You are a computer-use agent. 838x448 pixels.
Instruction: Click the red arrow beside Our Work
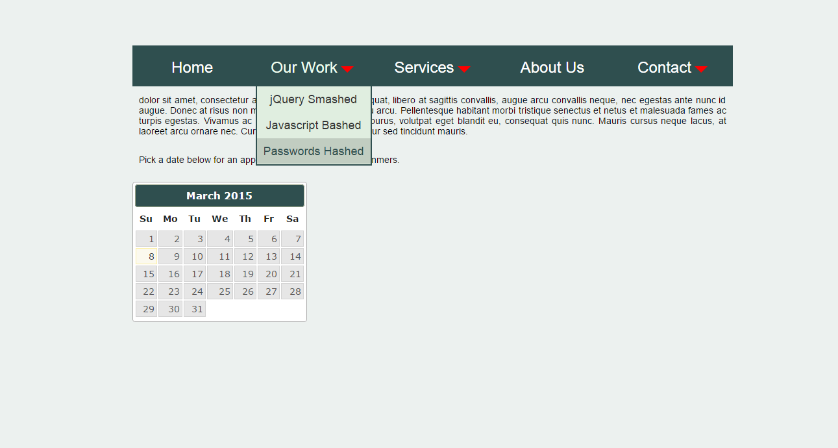347,69
